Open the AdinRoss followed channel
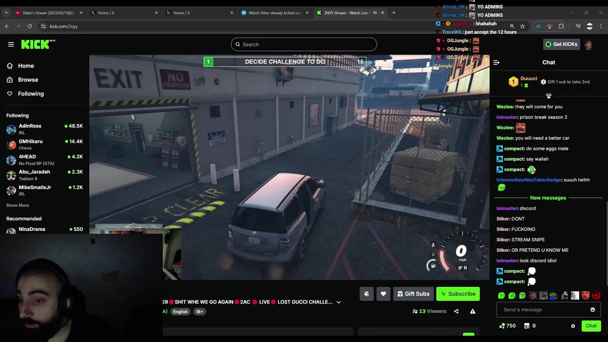 45,129
